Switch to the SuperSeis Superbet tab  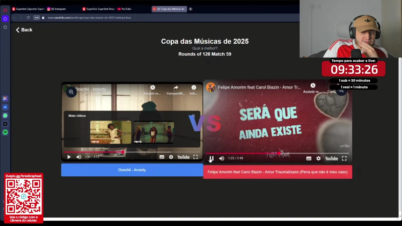(x=99, y=9)
